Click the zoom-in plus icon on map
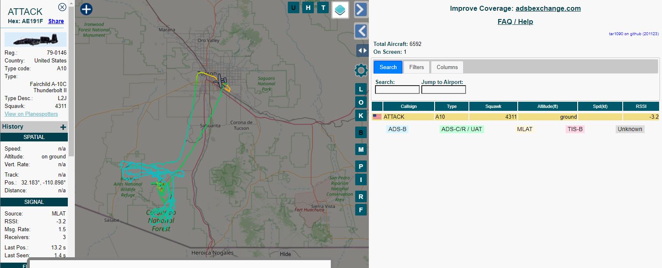This screenshot has height=268, width=662. [x=86, y=9]
